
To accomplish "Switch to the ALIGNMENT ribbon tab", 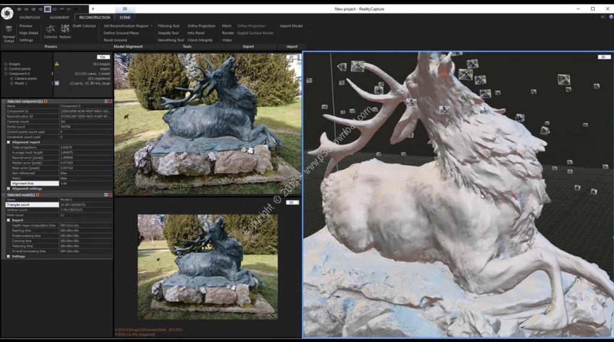I will (59, 17).
